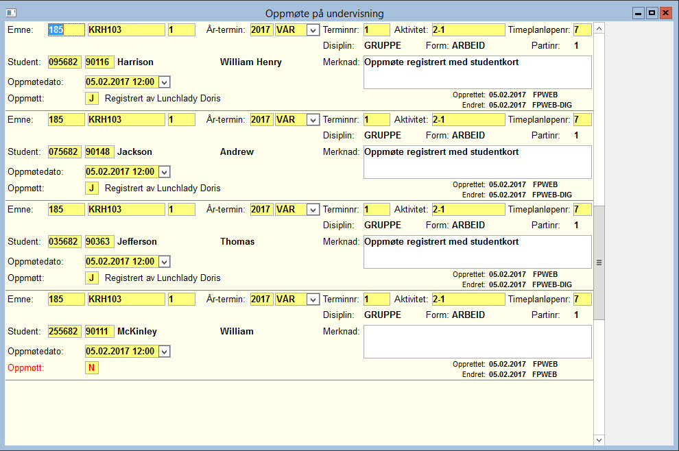Select student number field 255682
679x451 pixels.
coord(64,332)
